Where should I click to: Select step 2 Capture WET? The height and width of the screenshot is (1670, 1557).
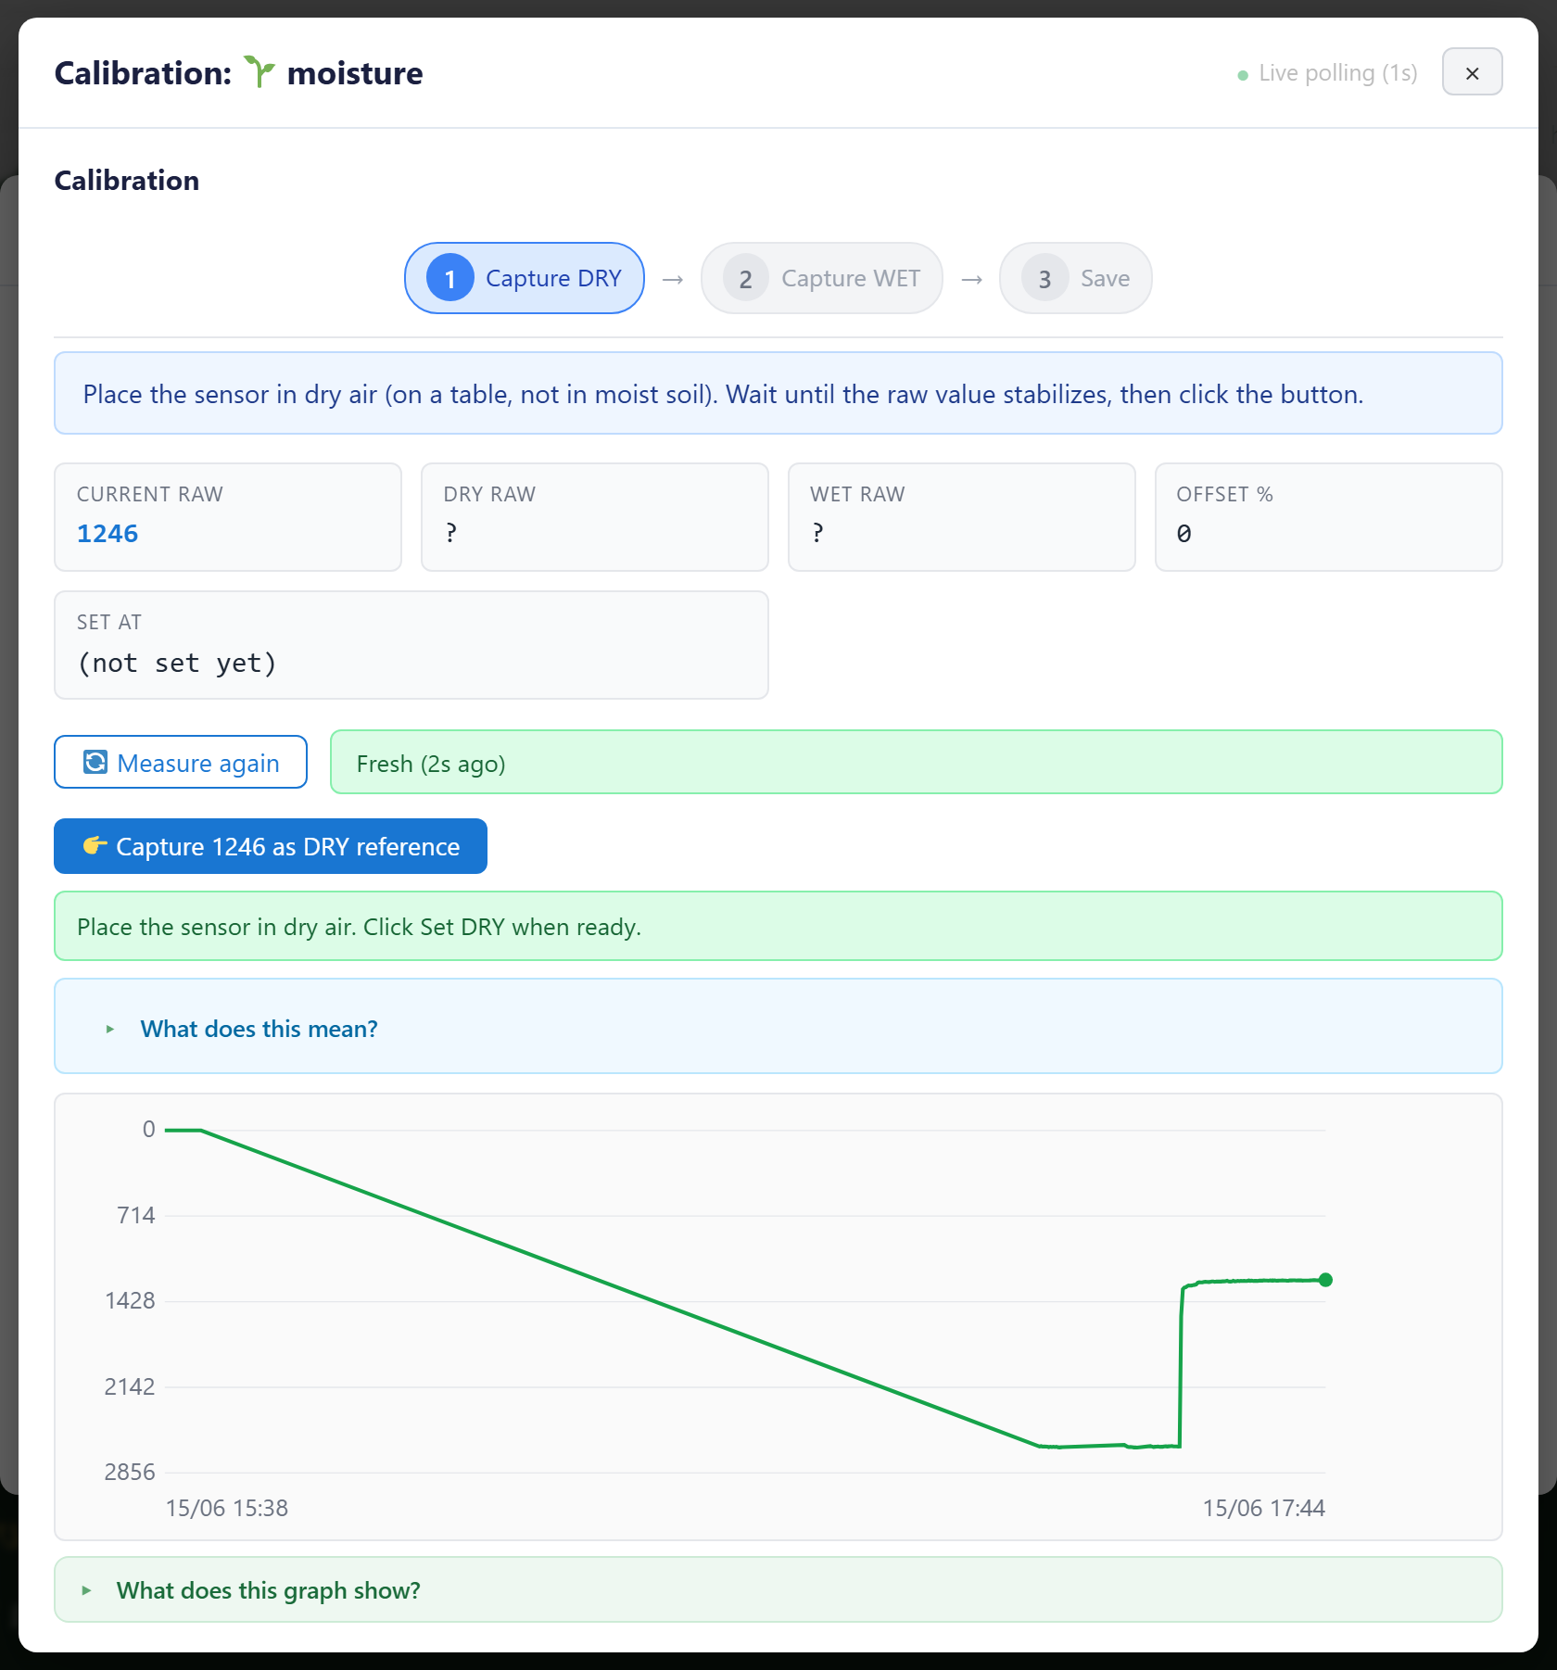(822, 278)
